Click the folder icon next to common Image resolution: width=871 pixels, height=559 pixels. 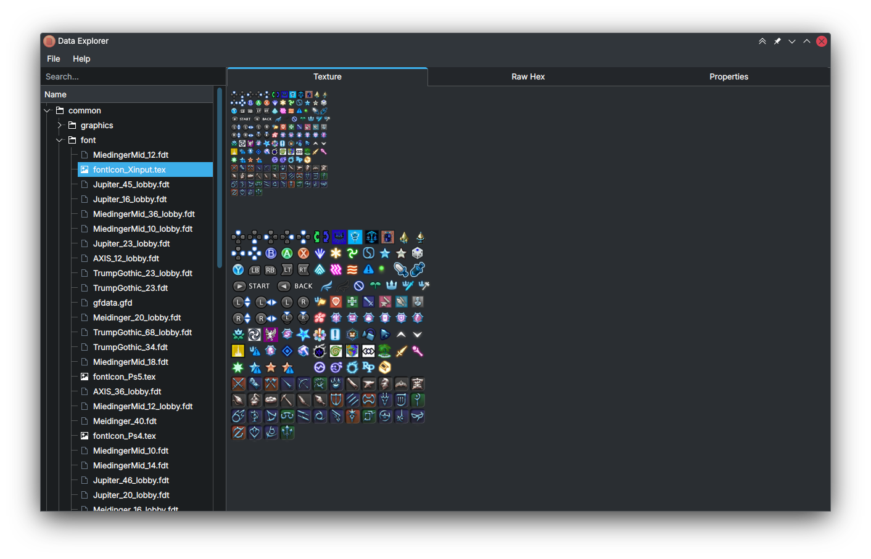[60, 110]
